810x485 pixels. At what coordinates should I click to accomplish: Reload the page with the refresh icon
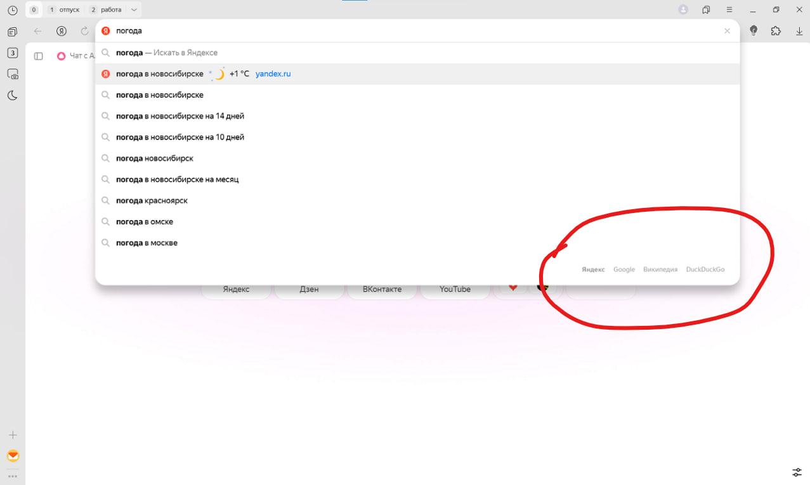84,31
